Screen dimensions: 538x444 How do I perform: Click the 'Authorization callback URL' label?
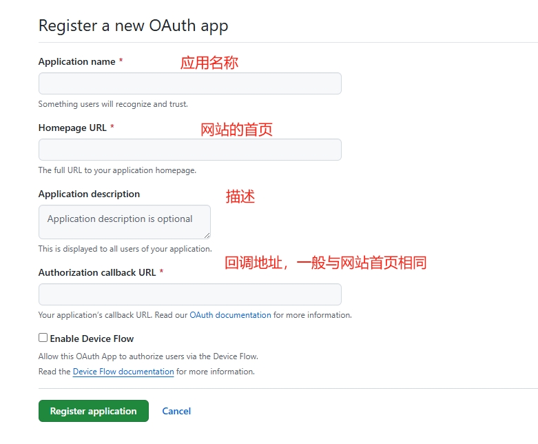point(97,272)
